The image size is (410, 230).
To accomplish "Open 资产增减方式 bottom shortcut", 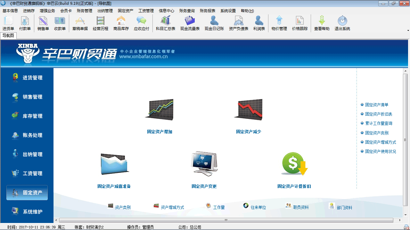I will click(x=169, y=207).
